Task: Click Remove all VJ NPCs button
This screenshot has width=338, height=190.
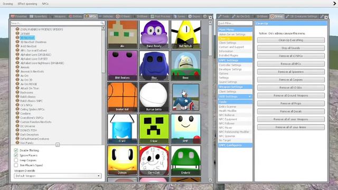Action: (291, 56)
